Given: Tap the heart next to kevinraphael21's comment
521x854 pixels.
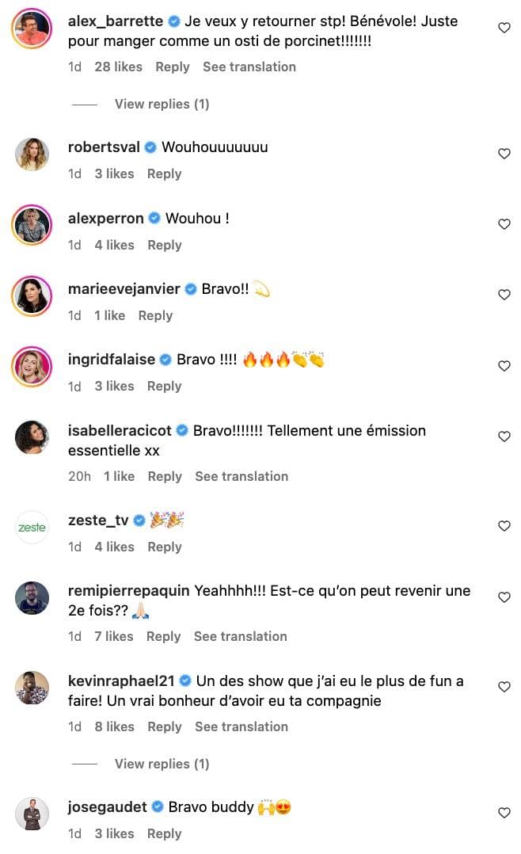Looking at the screenshot, I should 504,686.
